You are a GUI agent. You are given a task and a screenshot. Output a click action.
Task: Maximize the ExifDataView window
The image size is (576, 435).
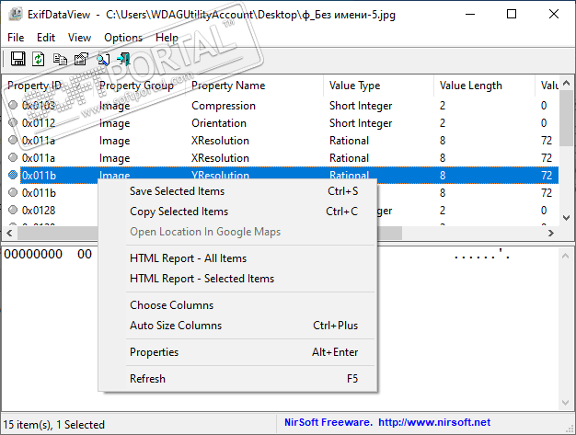click(x=512, y=15)
